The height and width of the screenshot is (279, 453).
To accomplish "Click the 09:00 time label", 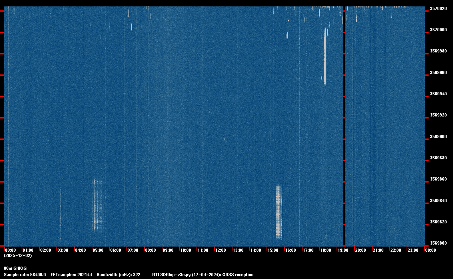I will pyautogui.click(x=168, y=250).
